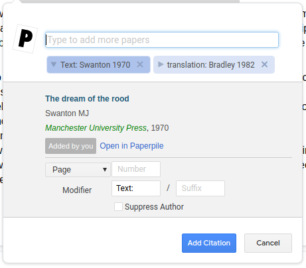Image resolution: width=306 pixels, height=268 pixels.
Task: Collapse the Swanton 1970 details triangle
Action: (x=53, y=64)
